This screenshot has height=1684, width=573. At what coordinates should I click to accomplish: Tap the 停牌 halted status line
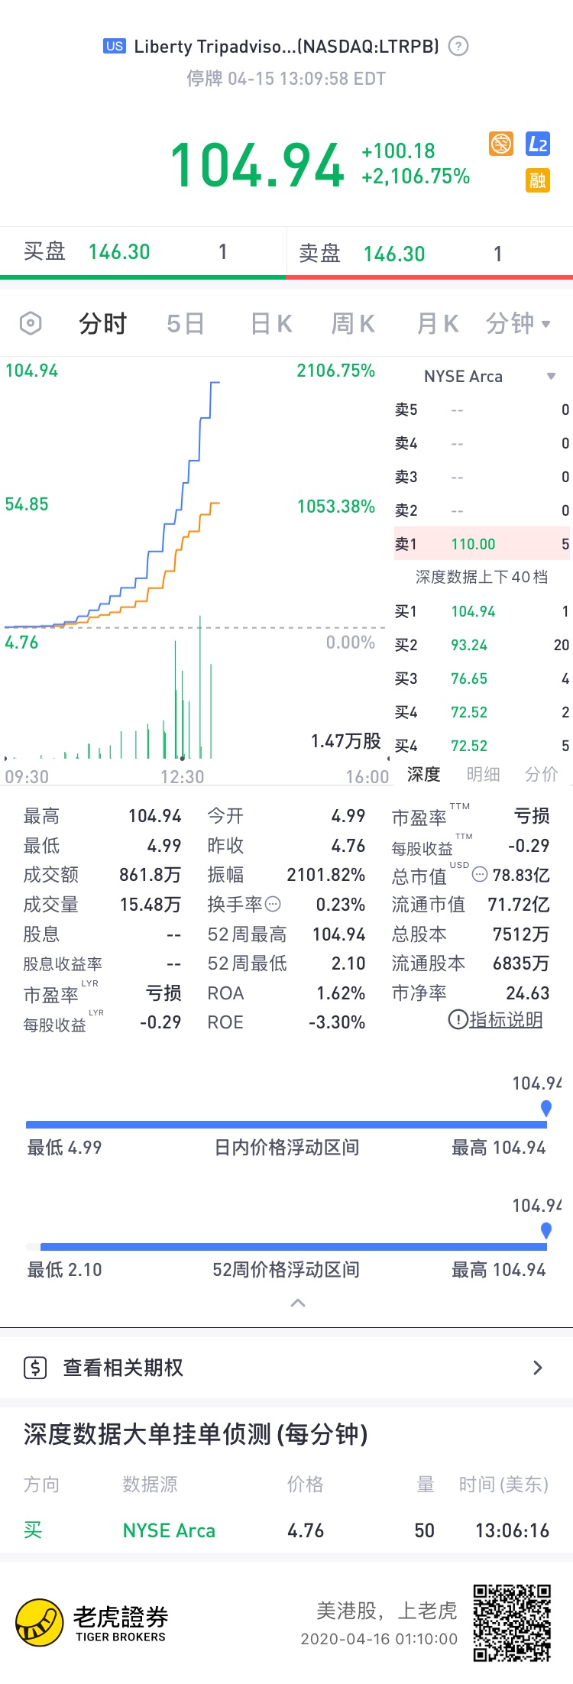(x=286, y=79)
